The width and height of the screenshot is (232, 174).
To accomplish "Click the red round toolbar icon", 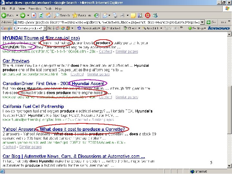I will click(148, 15).
